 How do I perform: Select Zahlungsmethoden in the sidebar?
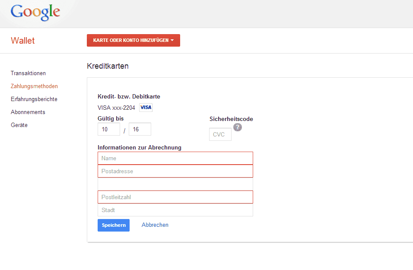click(x=34, y=86)
